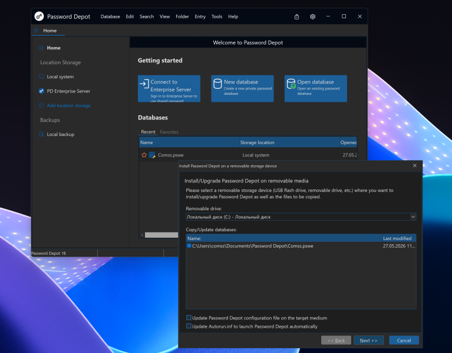
Task: Click the Local system storage location cell
Action: (256, 155)
